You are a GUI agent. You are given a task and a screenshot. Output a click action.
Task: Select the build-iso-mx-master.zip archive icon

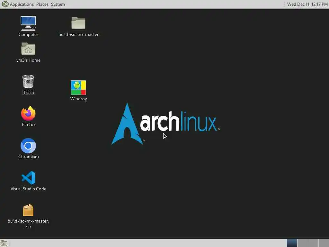(x=28, y=210)
